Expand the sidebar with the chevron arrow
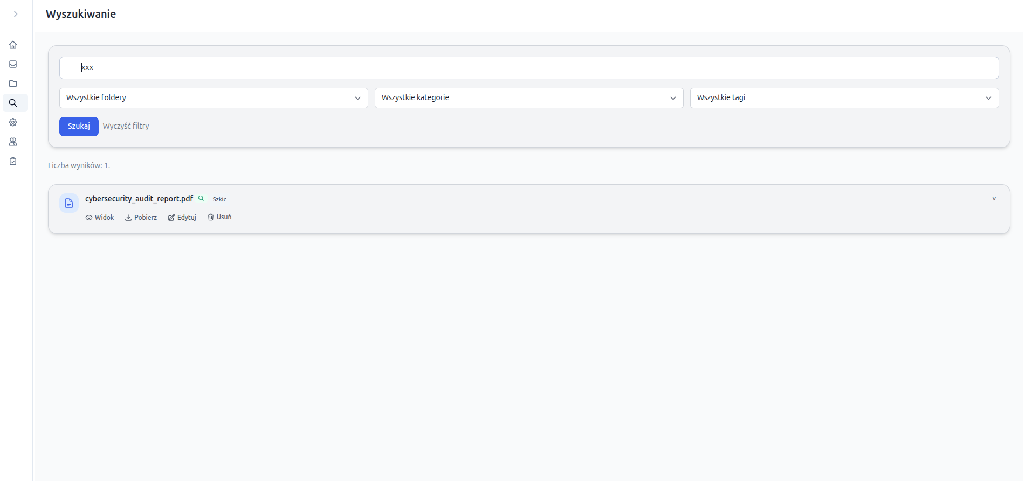 pyautogui.click(x=16, y=14)
